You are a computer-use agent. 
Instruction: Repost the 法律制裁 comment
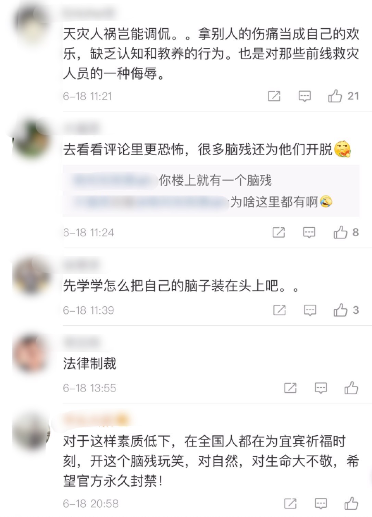290,388
